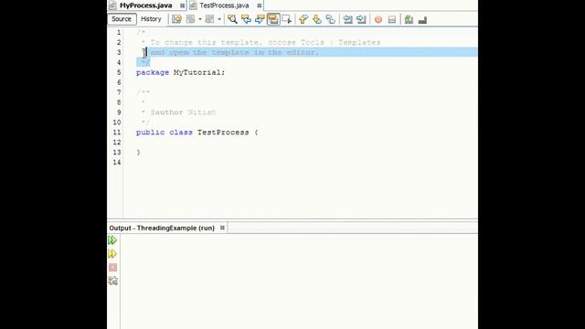Switch to History view
The height and width of the screenshot is (329, 585).
coord(151,19)
